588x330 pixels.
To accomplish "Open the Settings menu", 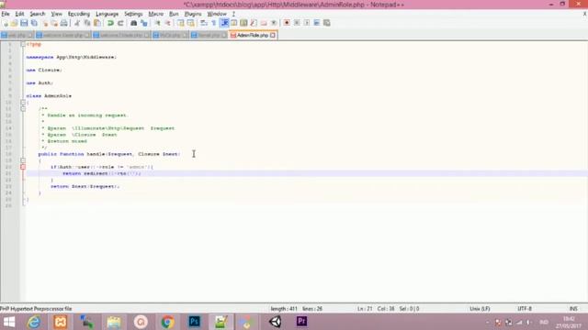I will tap(133, 14).
